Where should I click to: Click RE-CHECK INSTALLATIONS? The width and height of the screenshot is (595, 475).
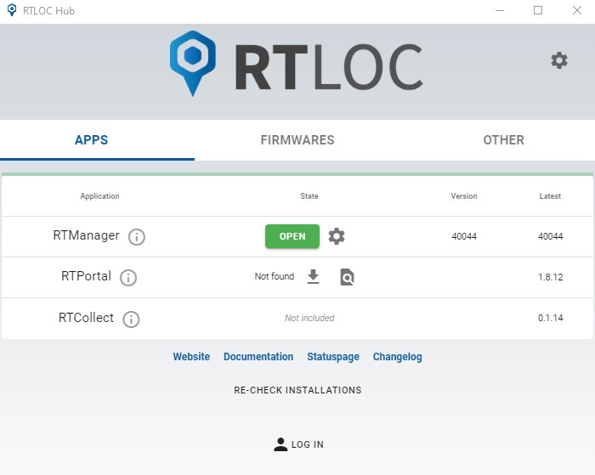[297, 390]
